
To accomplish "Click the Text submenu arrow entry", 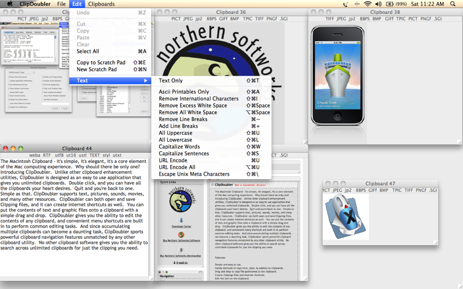I will click(111, 80).
